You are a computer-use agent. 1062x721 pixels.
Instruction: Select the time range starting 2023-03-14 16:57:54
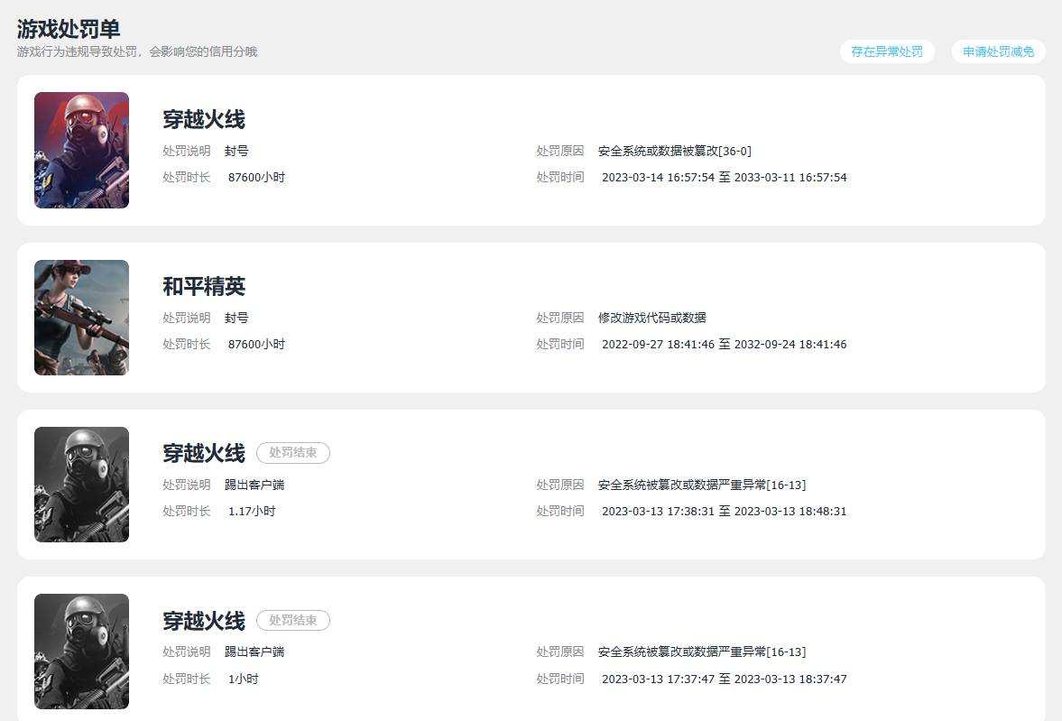[x=724, y=178]
